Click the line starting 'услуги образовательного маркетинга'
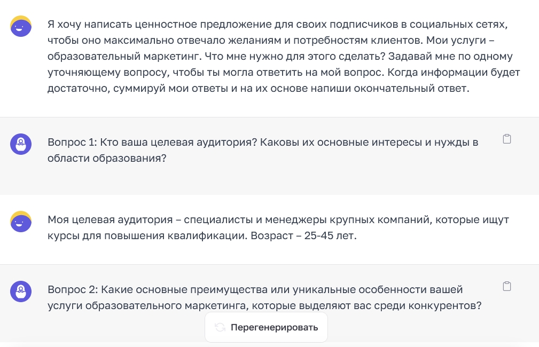 (x=264, y=305)
